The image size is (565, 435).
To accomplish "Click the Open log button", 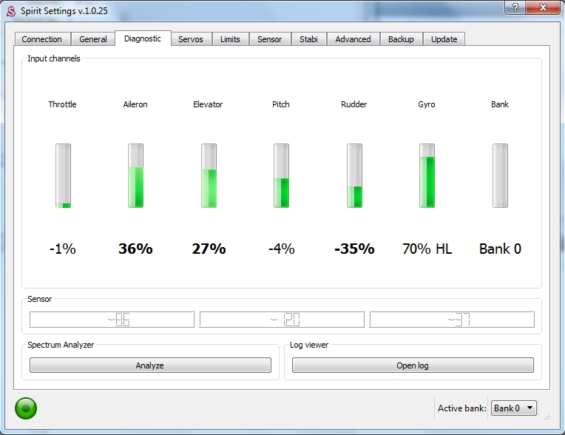I will (x=413, y=365).
